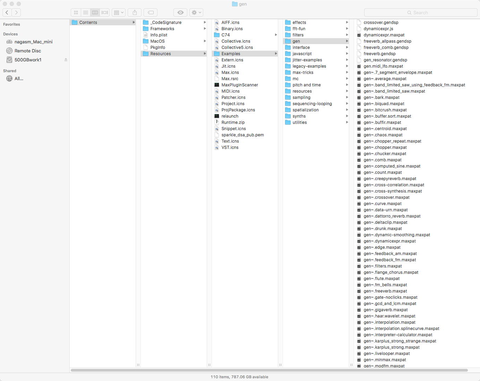Switch to Cover Flow view
The image size is (480, 381).
click(x=105, y=12)
